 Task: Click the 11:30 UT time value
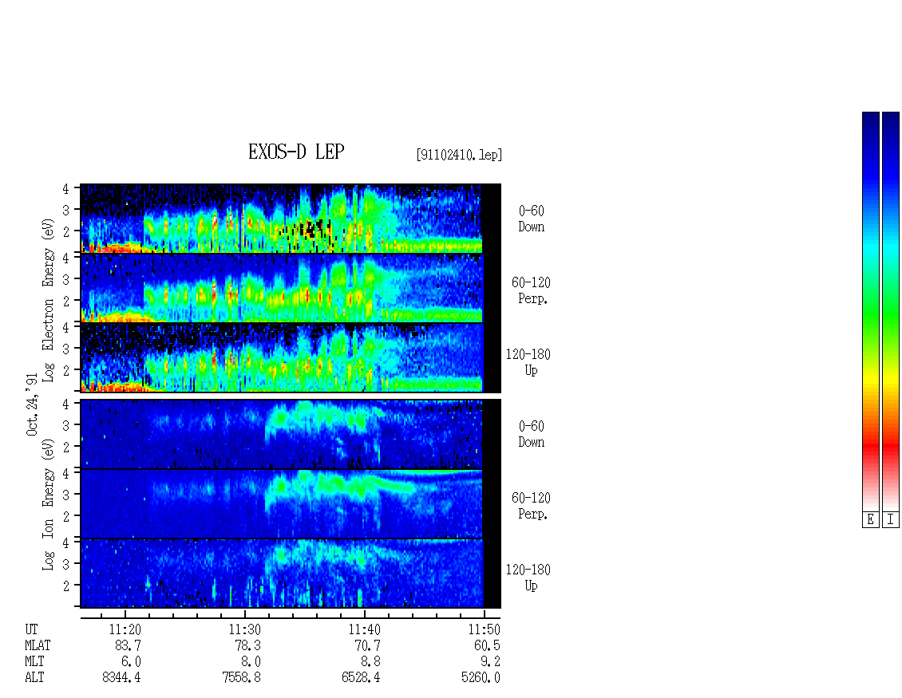244,629
